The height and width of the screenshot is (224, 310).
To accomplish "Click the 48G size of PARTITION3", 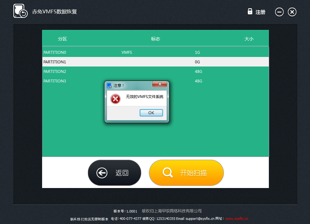I will 198,81.
